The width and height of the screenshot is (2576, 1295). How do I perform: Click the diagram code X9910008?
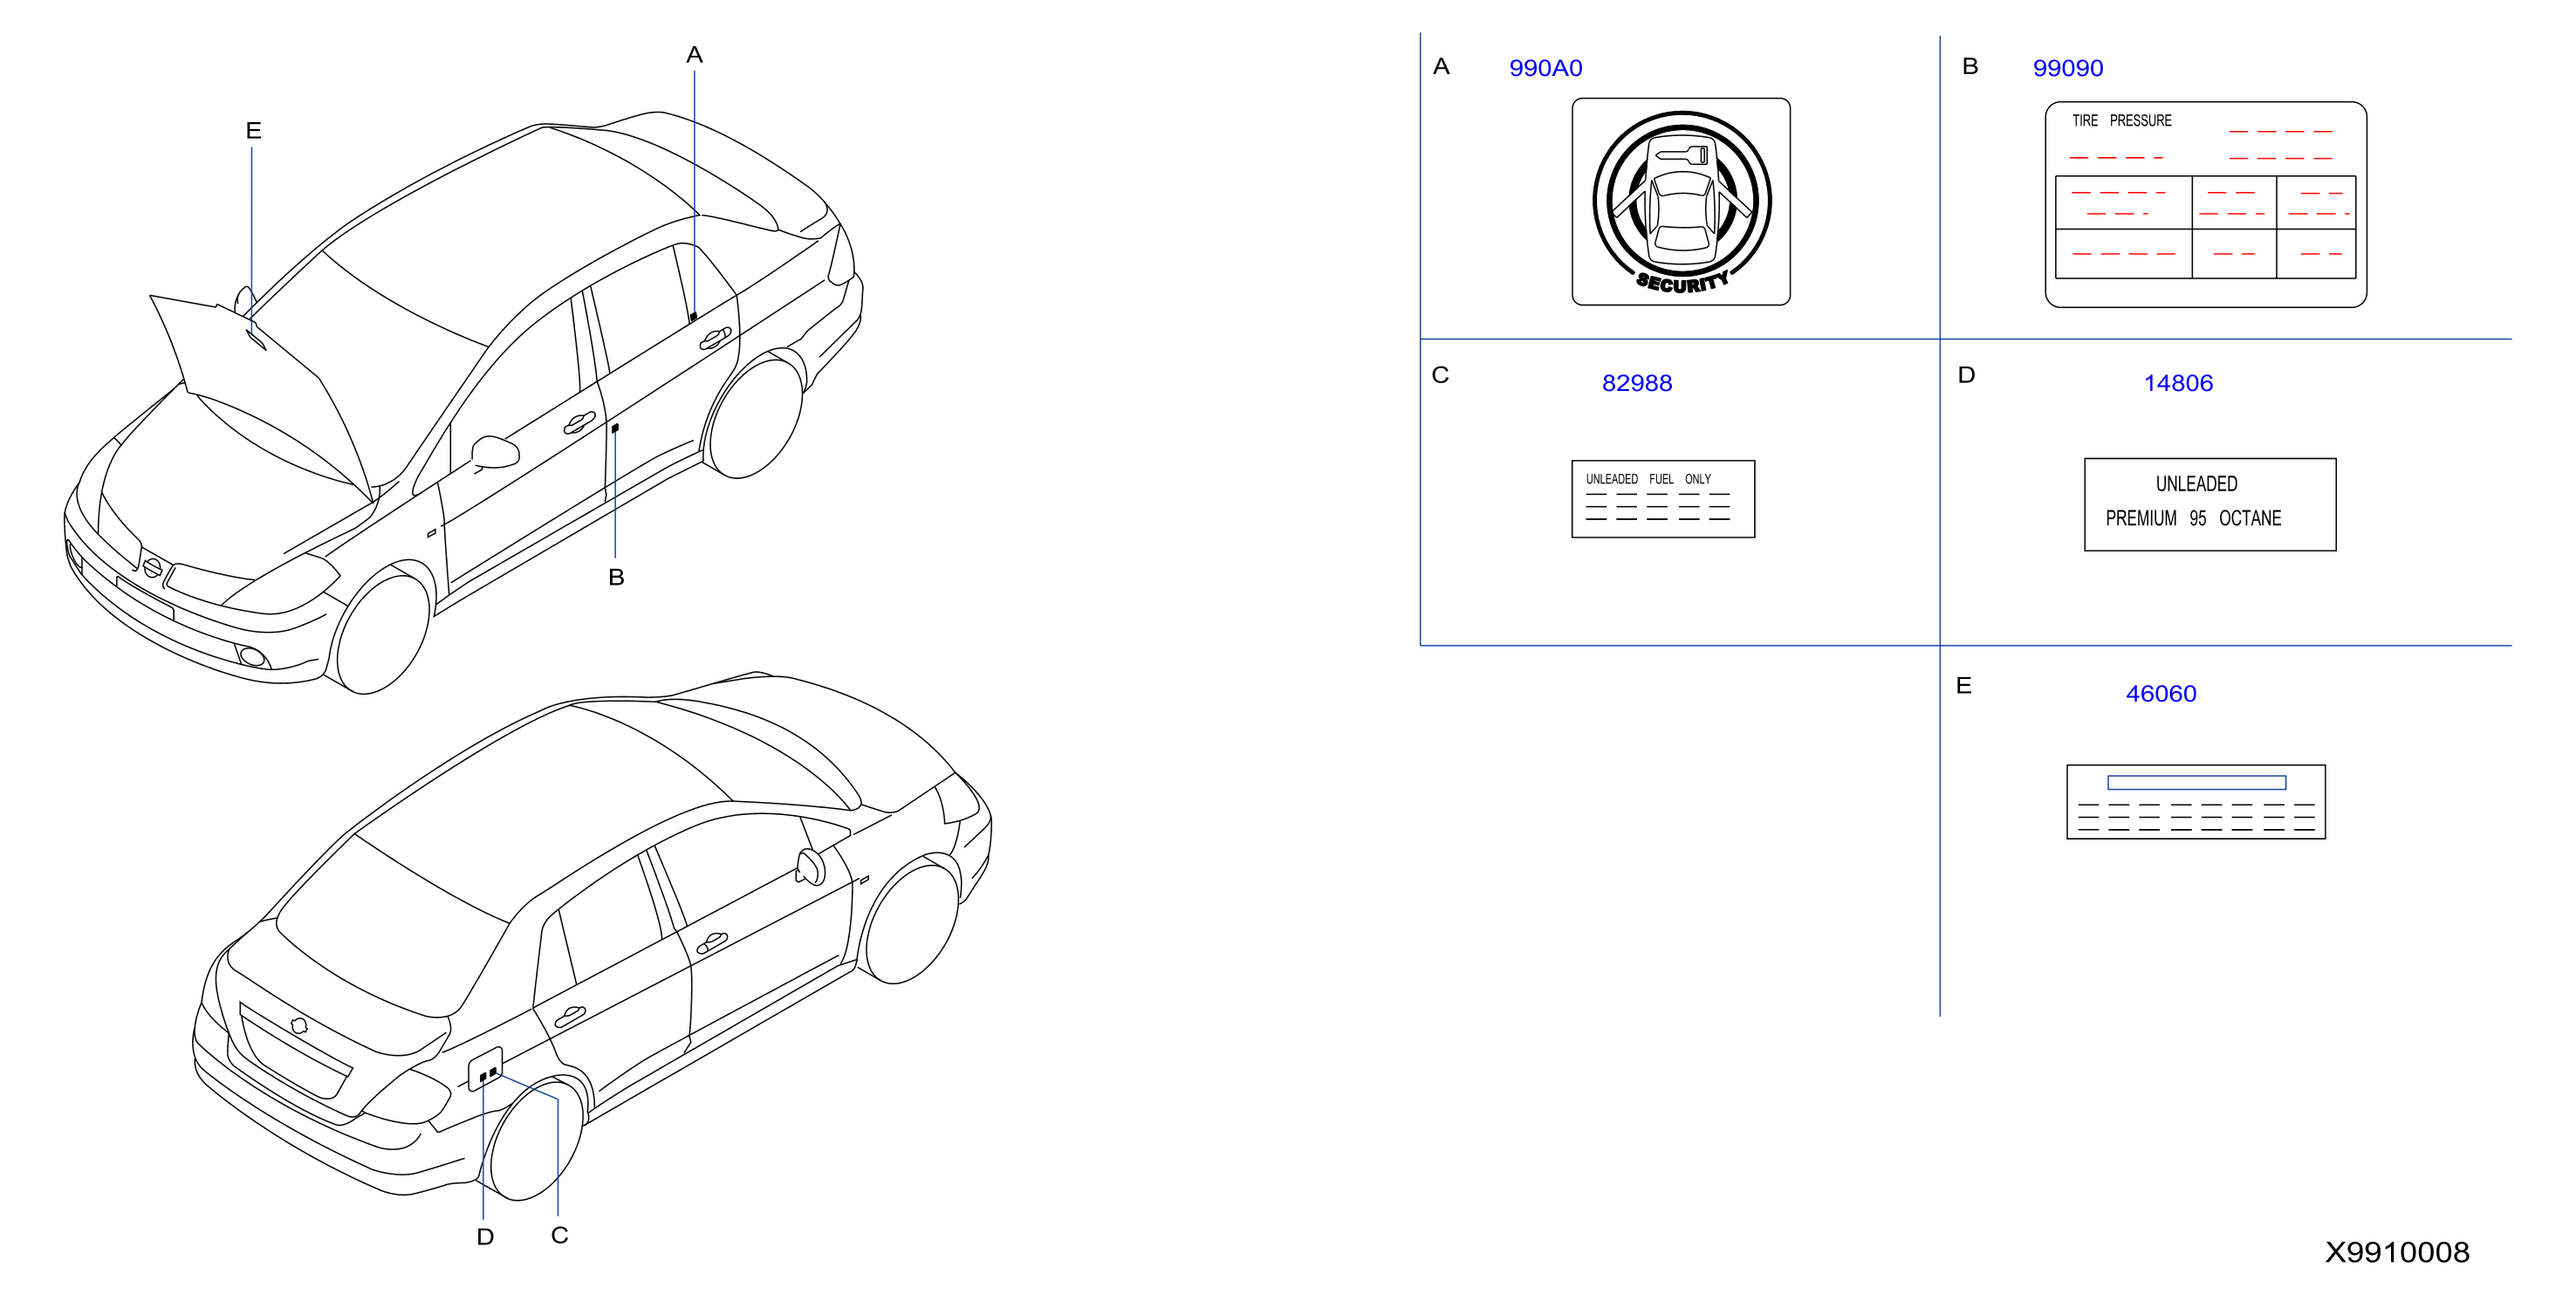(x=2396, y=1252)
